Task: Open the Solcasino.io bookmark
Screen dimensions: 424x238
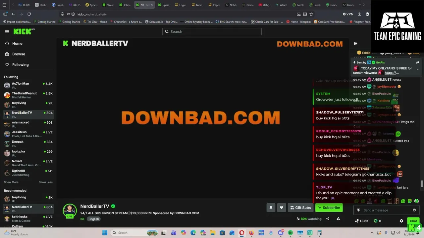Action: [x=161, y=22]
